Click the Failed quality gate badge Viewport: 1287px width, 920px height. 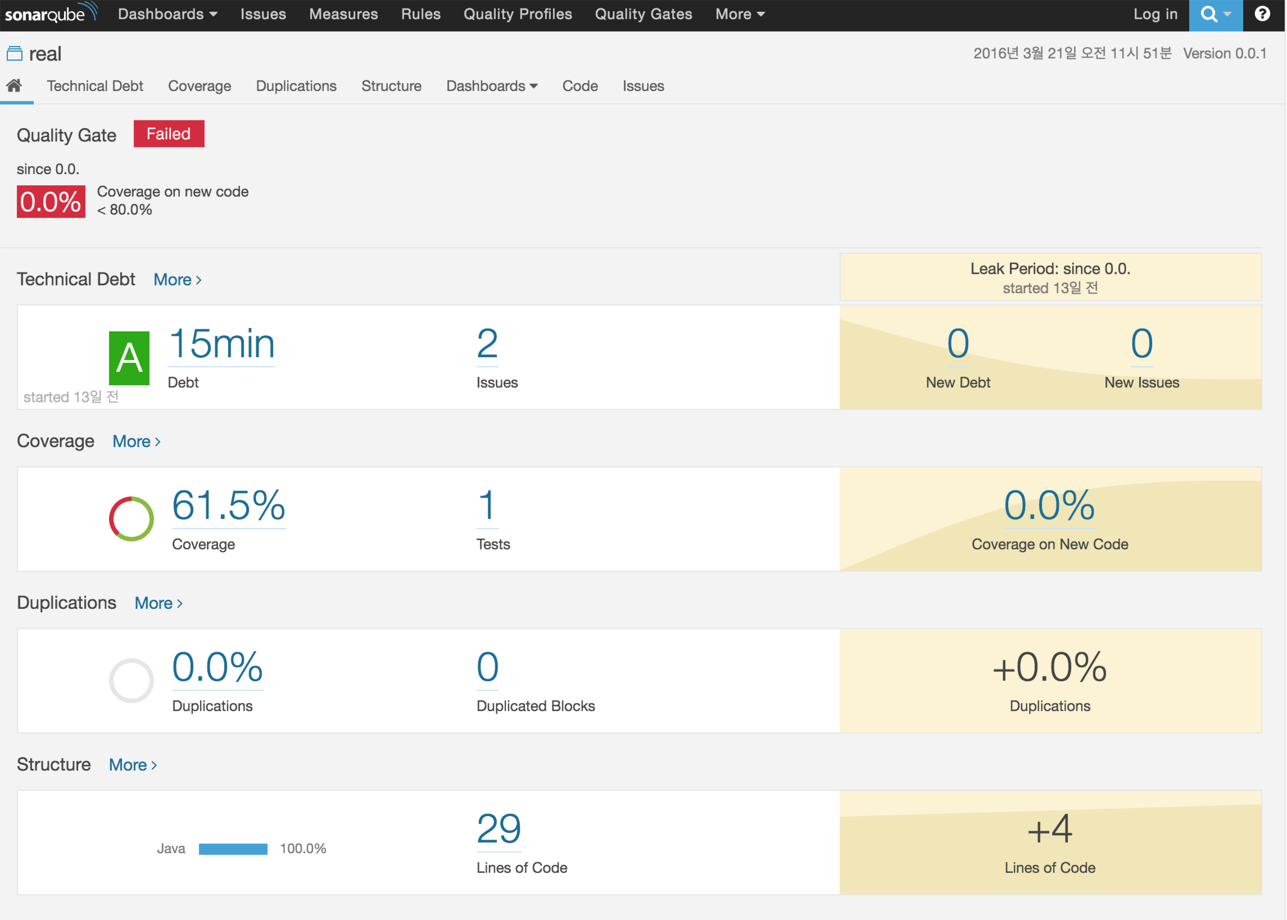pyautogui.click(x=169, y=134)
